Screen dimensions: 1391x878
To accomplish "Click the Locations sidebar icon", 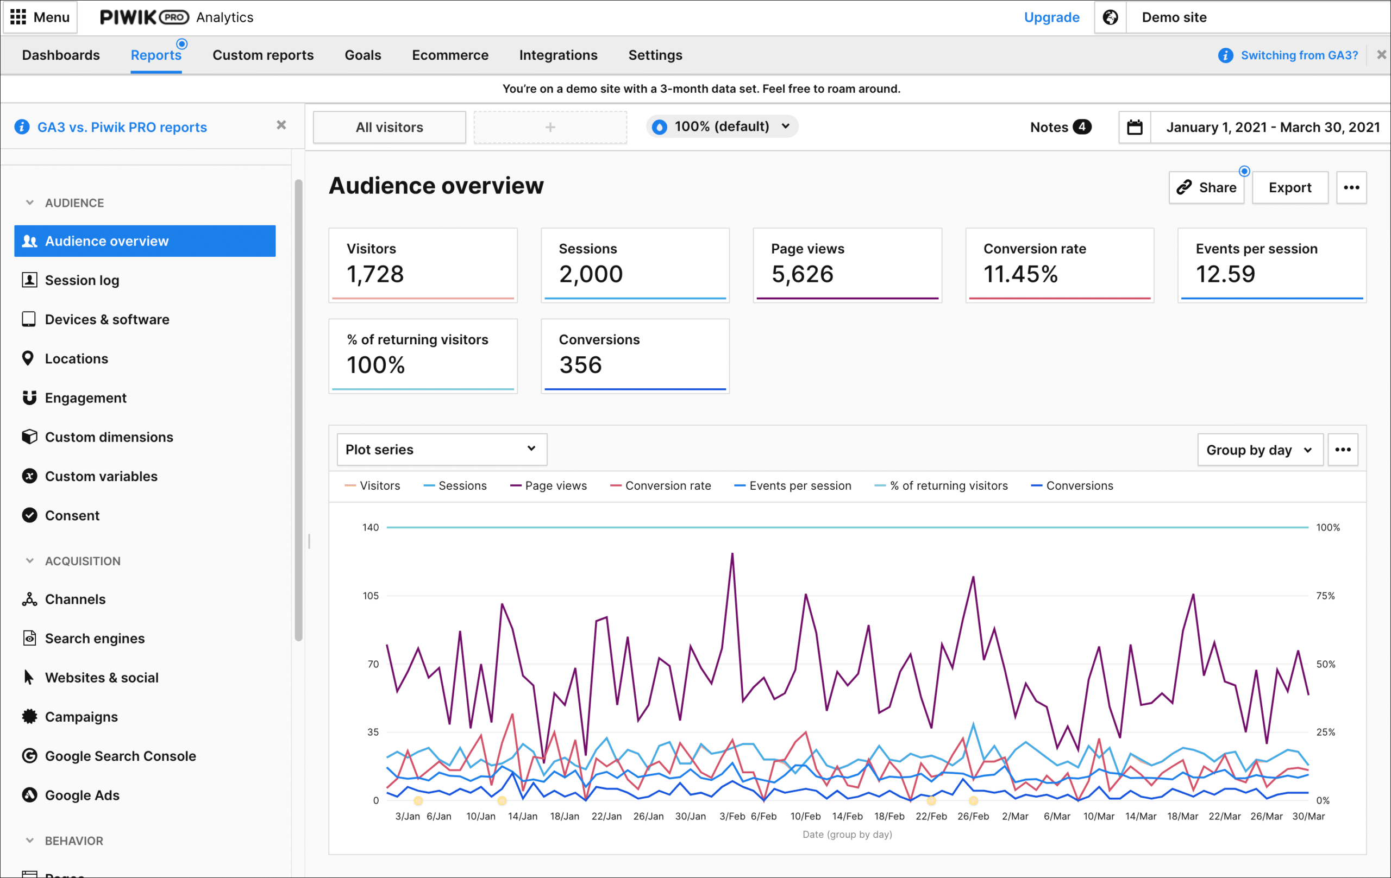I will pyautogui.click(x=29, y=358).
